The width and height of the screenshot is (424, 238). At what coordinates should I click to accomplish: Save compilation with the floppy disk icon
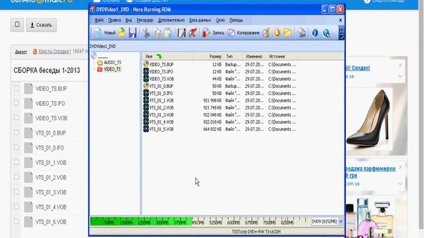point(132,33)
